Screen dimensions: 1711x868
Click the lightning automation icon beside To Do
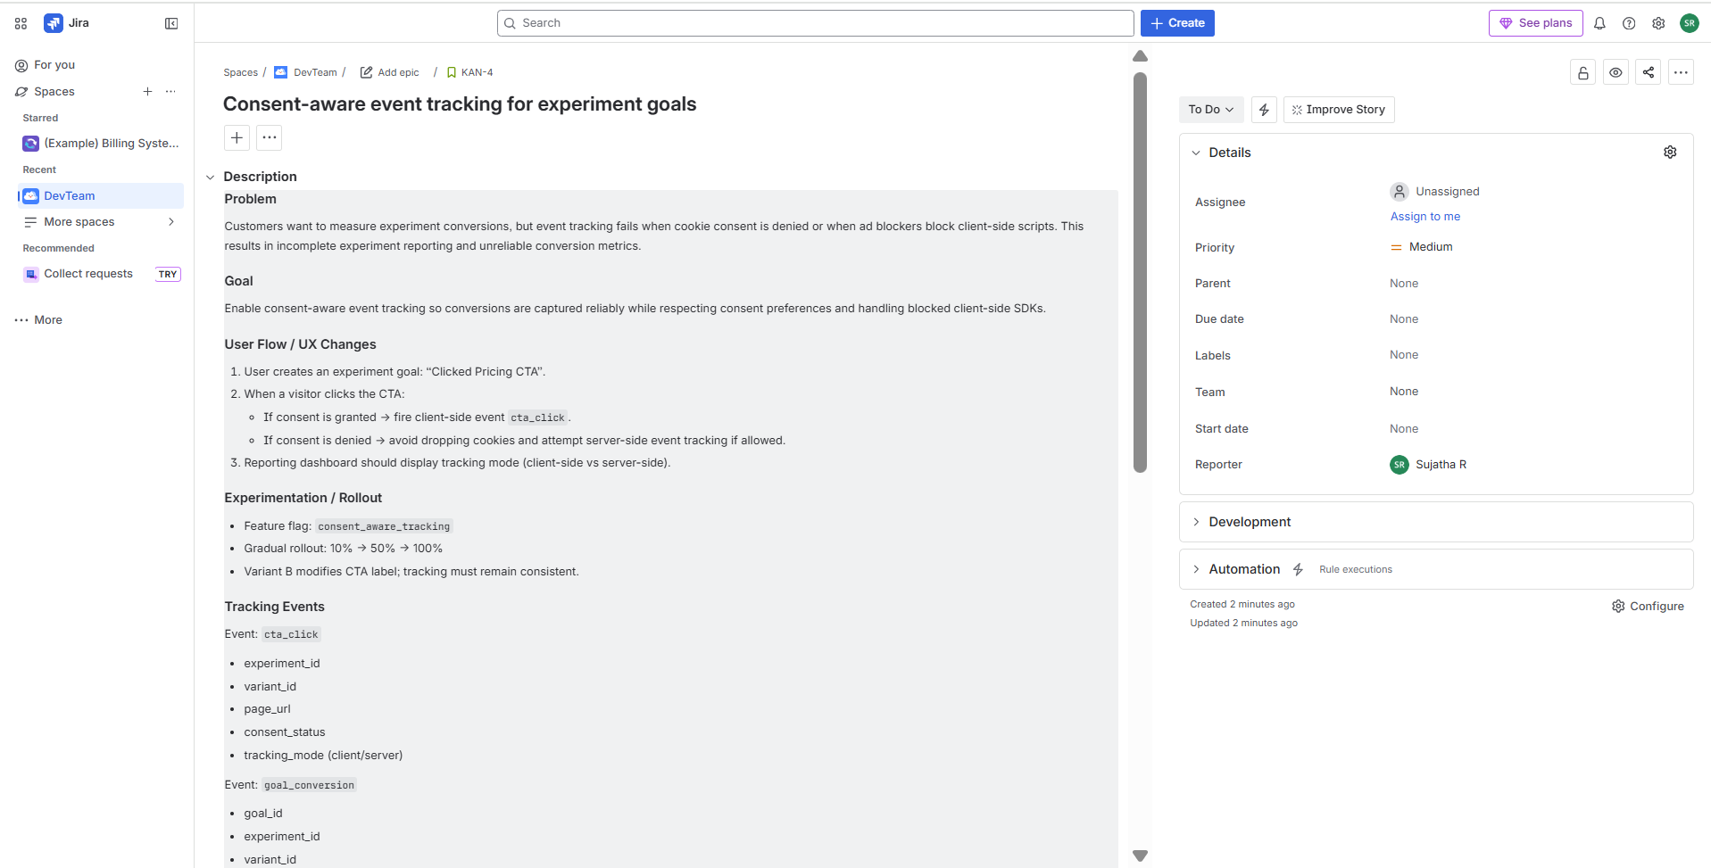[x=1264, y=110]
